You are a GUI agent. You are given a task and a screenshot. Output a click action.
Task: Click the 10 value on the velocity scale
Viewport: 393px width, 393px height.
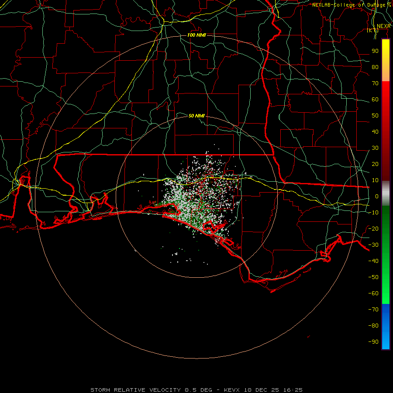[x=375, y=180]
